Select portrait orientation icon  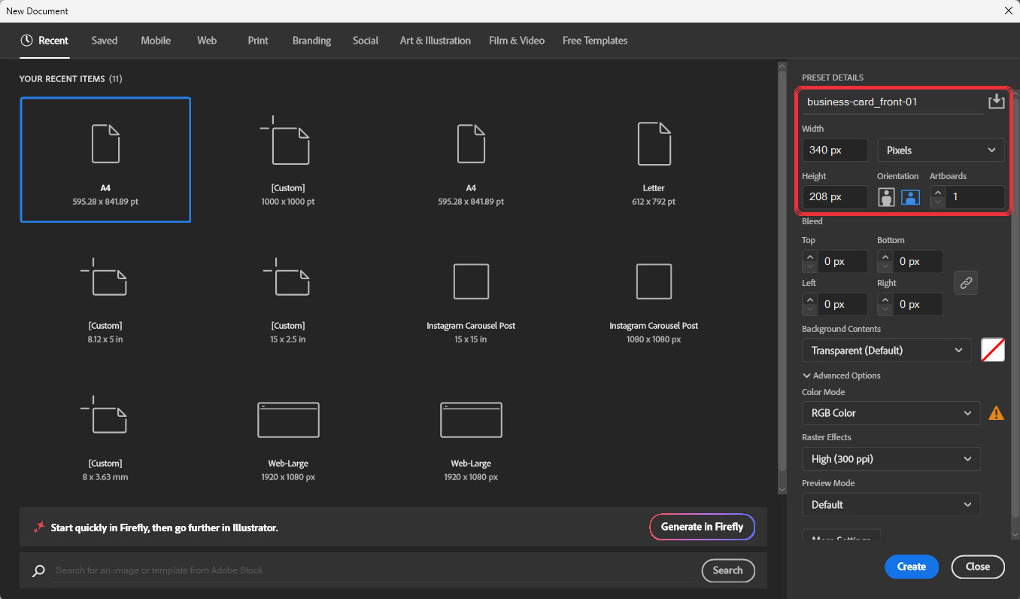888,197
